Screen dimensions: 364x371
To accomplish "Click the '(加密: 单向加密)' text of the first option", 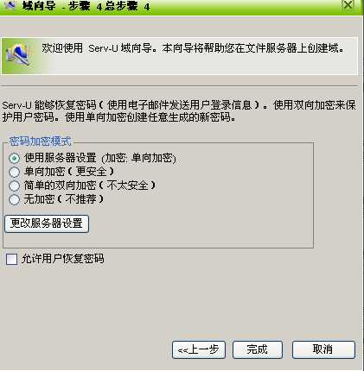I will (x=138, y=158).
